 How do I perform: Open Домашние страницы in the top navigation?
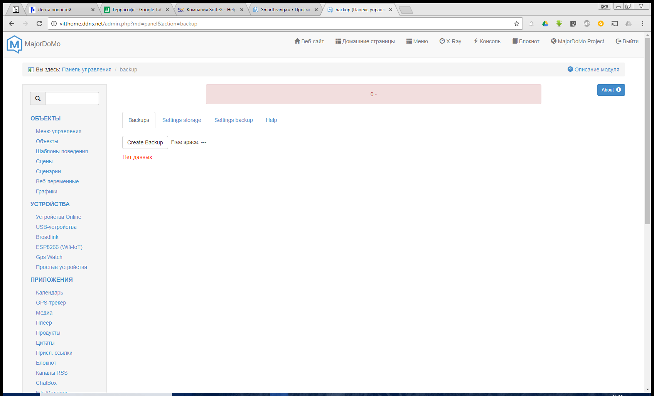click(x=365, y=41)
